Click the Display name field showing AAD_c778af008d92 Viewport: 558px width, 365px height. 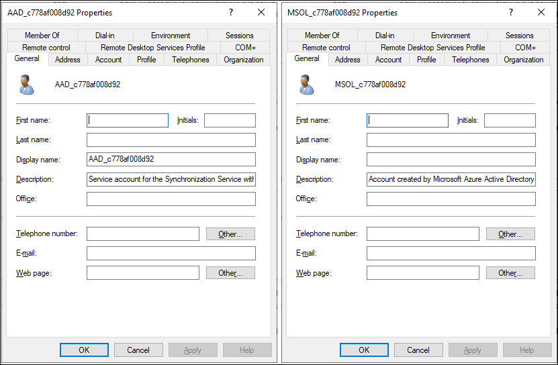[171, 160]
